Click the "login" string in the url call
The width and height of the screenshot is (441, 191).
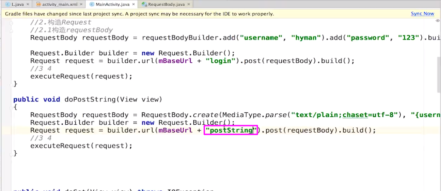220,61
